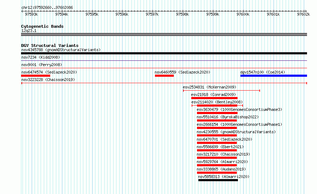
Task: Open nsv5586699 (Ebert2021) label
Action: tap(220, 147)
